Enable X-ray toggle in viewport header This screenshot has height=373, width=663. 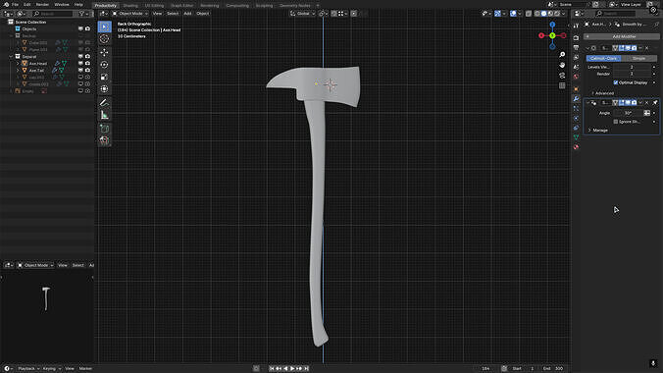point(529,14)
